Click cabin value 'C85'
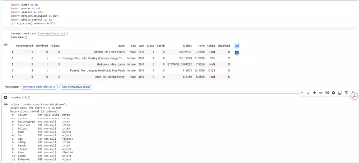The width and height of the screenshot is (359, 163). pos(212,58)
